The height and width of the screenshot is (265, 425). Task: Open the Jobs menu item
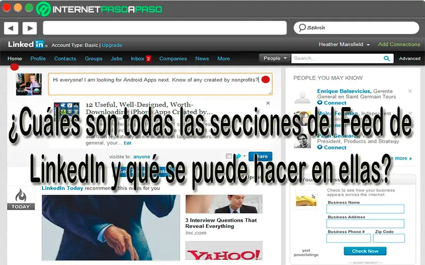(116, 58)
